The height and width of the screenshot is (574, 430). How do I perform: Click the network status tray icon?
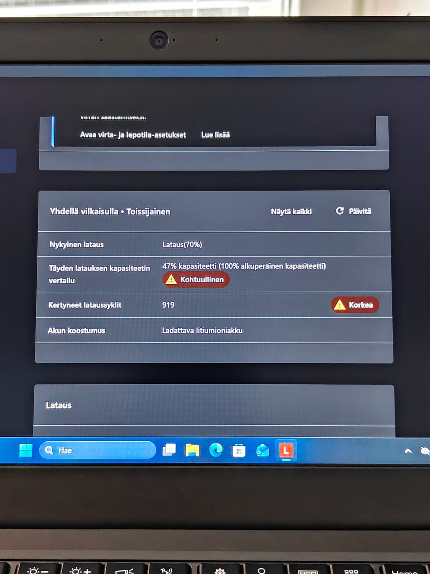pos(425,451)
